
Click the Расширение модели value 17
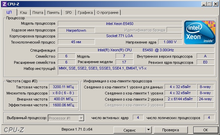(124, 62)
